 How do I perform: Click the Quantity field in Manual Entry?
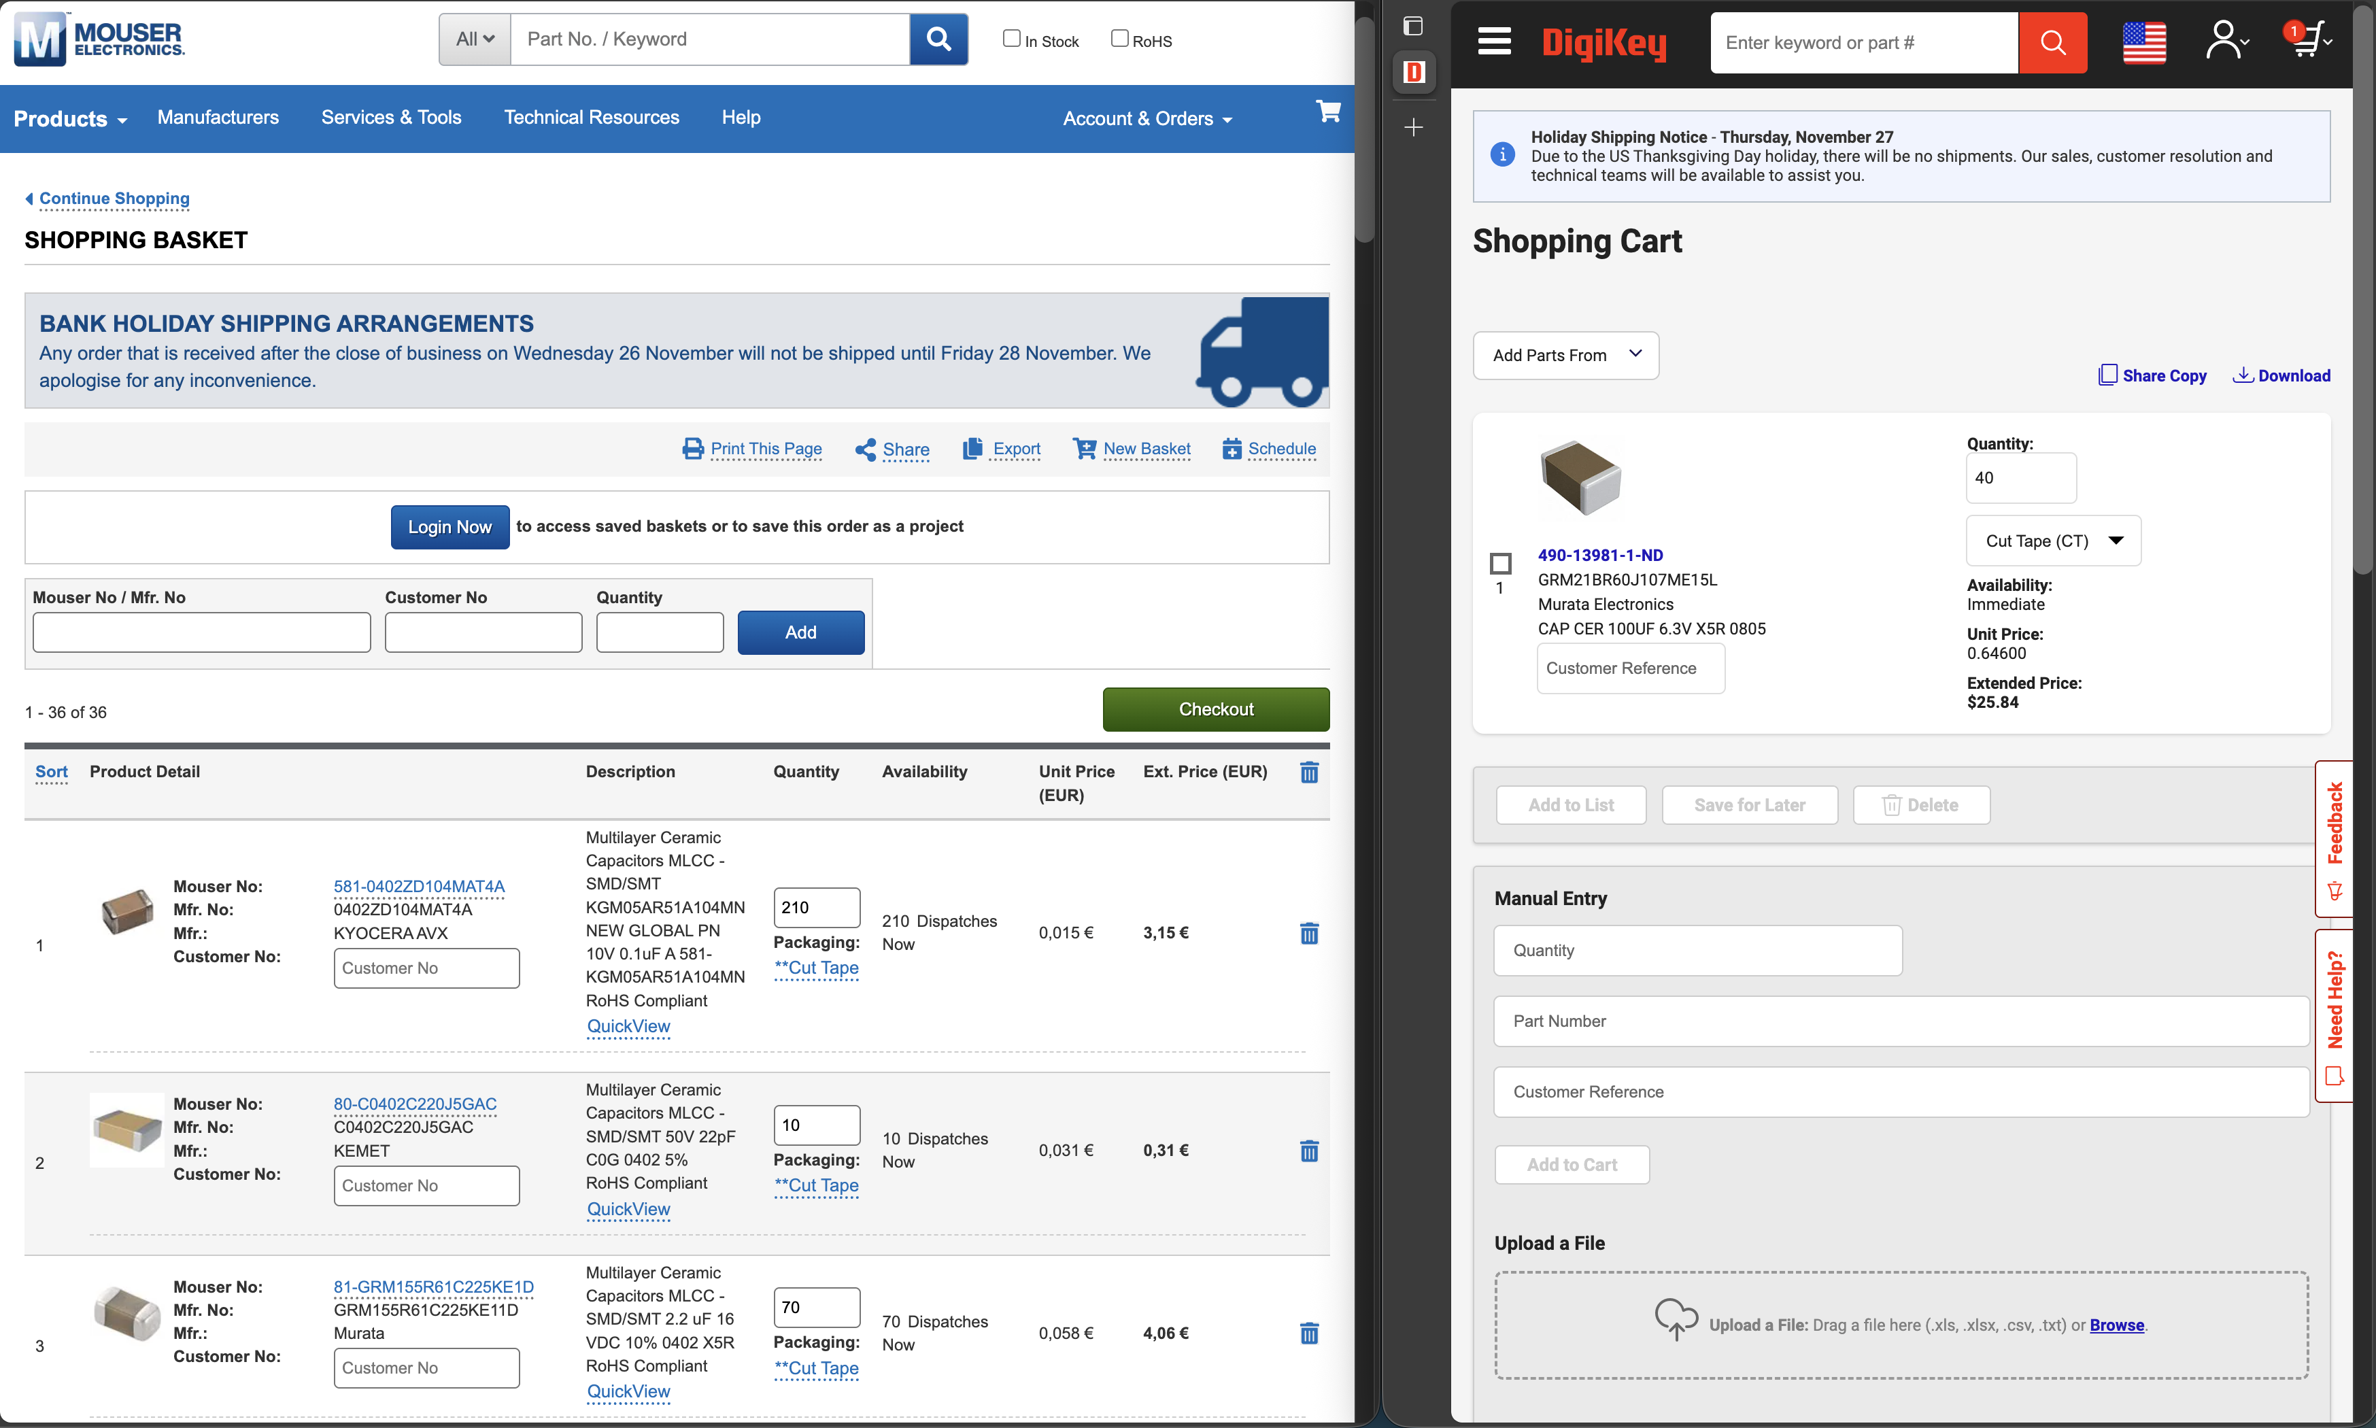tap(1697, 950)
